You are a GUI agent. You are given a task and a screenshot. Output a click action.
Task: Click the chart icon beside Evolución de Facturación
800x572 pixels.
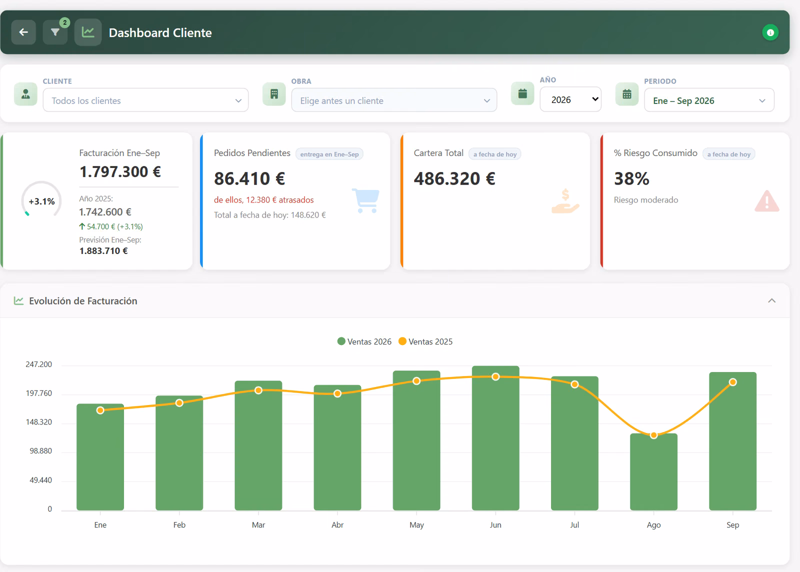[x=18, y=301]
